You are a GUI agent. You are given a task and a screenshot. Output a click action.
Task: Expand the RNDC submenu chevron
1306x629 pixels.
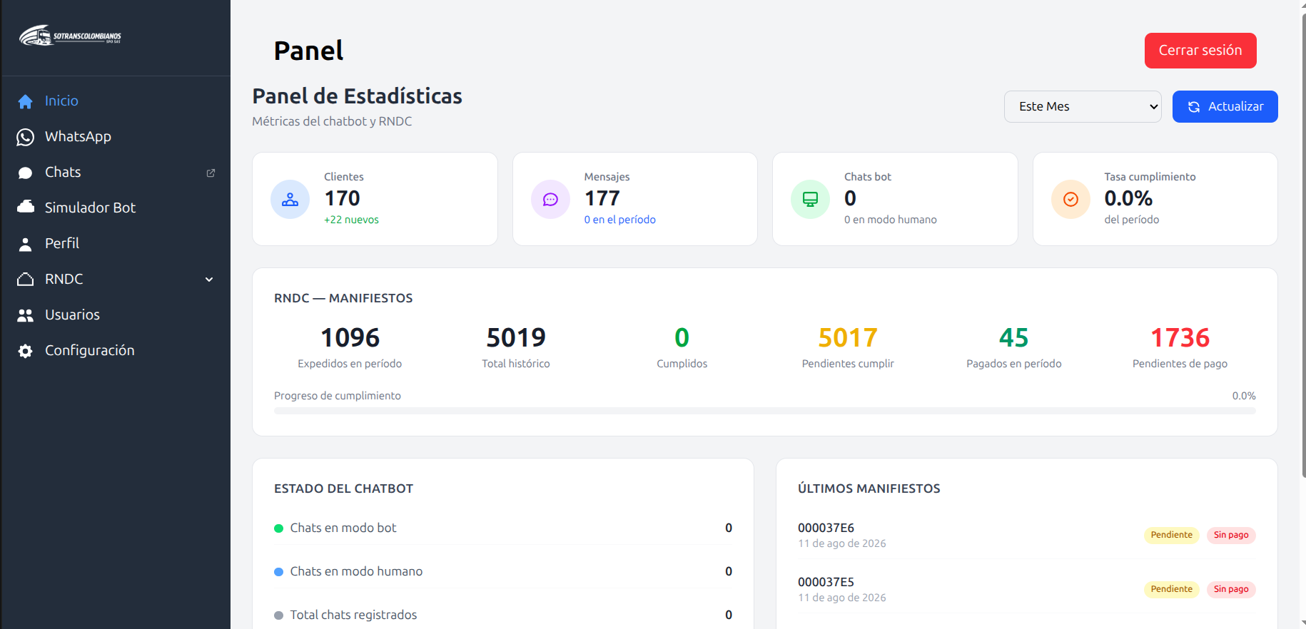[x=209, y=280]
